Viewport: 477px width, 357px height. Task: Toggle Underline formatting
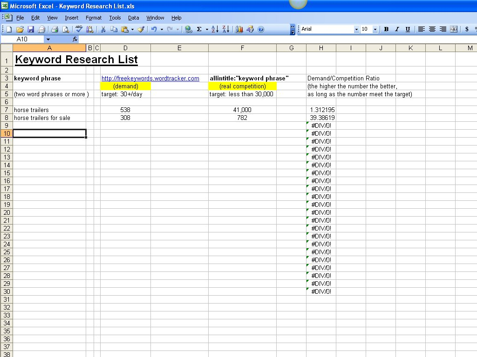click(x=408, y=29)
